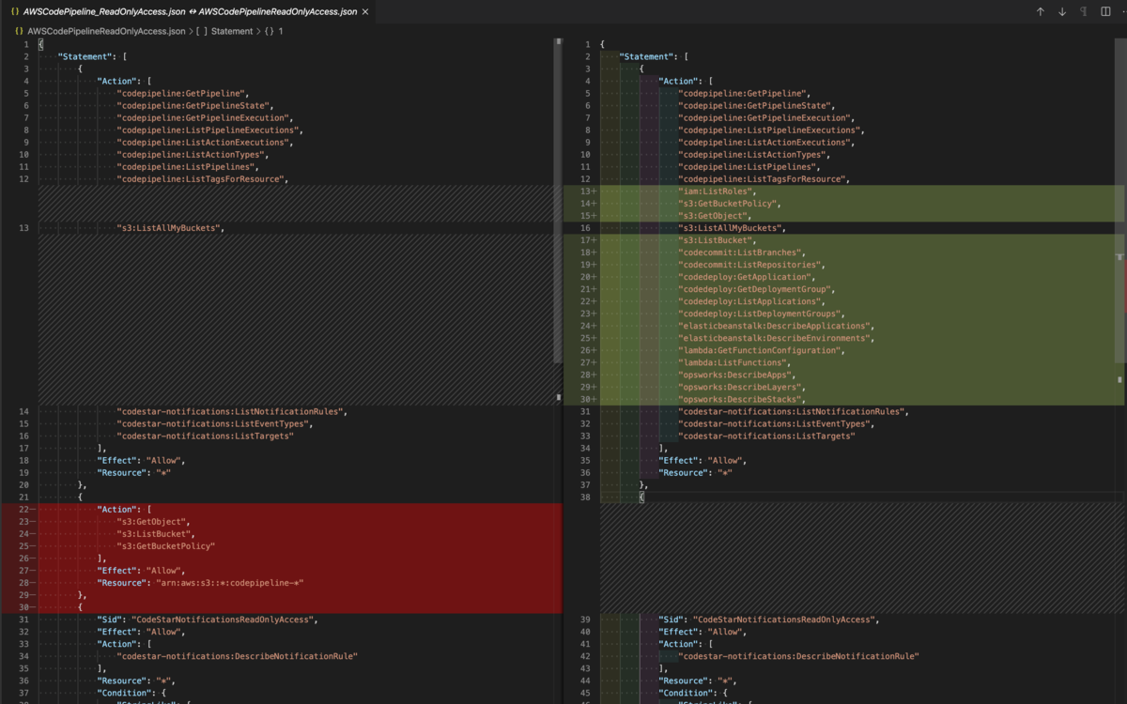
Task: Click "codepipeline:ListTagsForResource" in right pane
Action: click(x=762, y=179)
